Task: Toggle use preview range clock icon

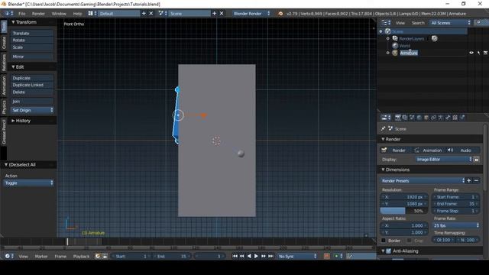Action: [x=98, y=256]
